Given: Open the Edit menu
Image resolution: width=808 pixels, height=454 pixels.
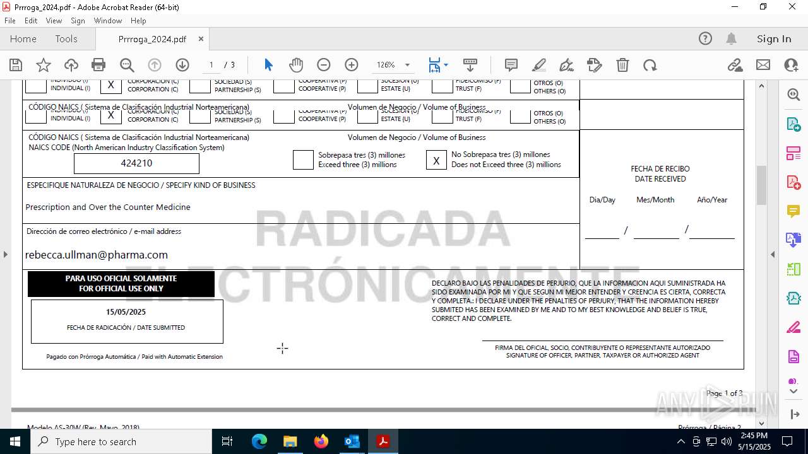Looking at the screenshot, I should [x=31, y=21].
